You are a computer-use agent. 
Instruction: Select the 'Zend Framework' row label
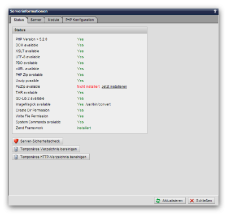coord(29,128)
